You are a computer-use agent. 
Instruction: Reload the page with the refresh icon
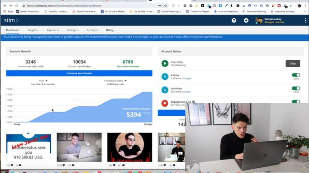[16, 6]
